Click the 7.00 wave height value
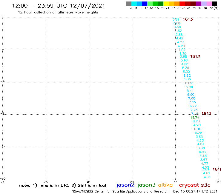Image resolution: width=221 pixels, height=194 pixels. (191, 98)
